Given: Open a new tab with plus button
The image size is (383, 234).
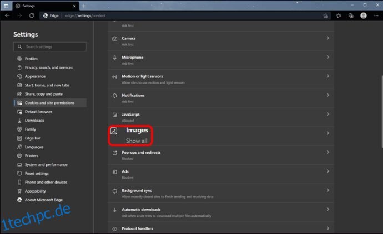Looking at the screenshot, I should pos(84,6).
